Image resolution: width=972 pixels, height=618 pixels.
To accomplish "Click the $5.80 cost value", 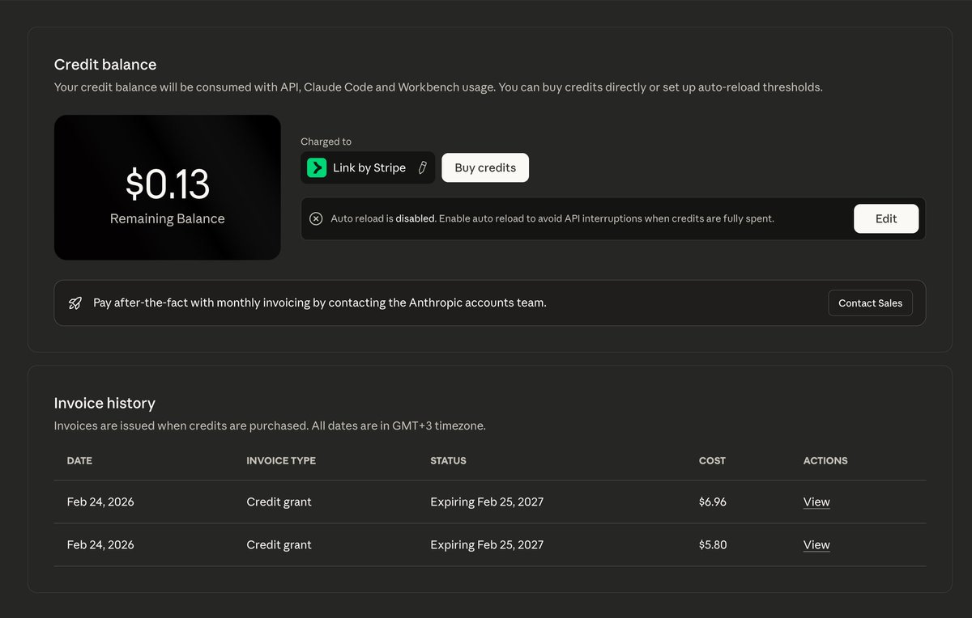I will [x=713, y=544].
